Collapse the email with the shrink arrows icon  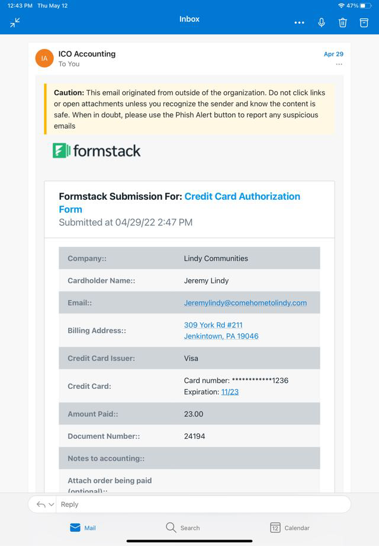coord(15,23)
